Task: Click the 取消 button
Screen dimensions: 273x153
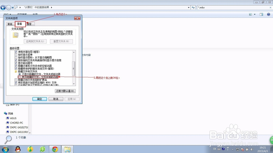Action: tap(56, 99)
